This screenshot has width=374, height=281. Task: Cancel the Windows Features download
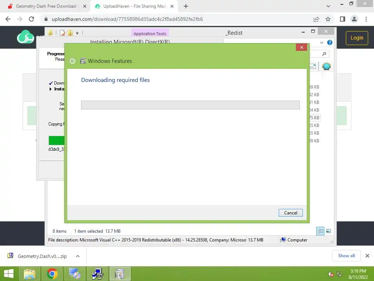click(290, 213)
